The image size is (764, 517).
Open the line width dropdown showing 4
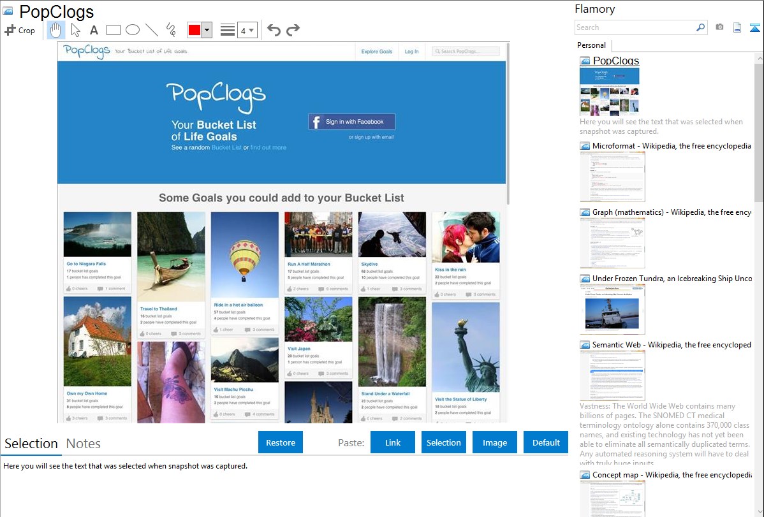click(x=247, y=30)
